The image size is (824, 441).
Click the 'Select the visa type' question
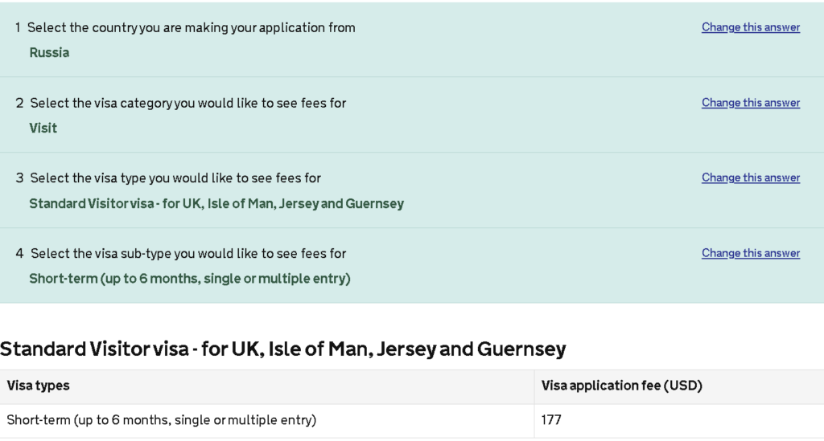coord(175,178)
